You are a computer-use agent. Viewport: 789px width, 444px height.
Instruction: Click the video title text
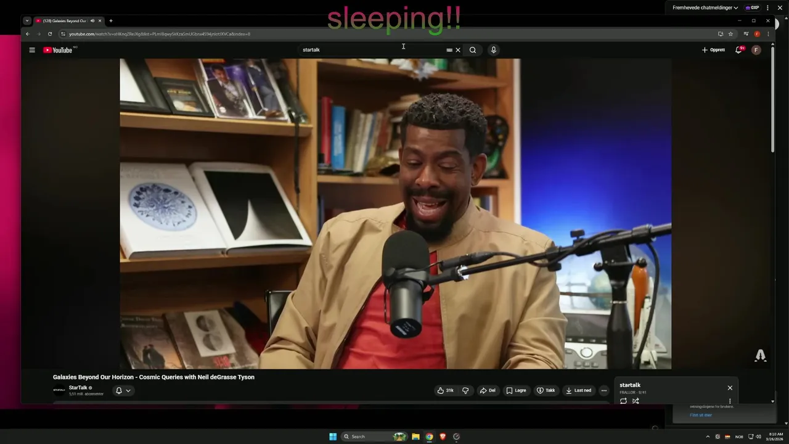coord(153,377)
